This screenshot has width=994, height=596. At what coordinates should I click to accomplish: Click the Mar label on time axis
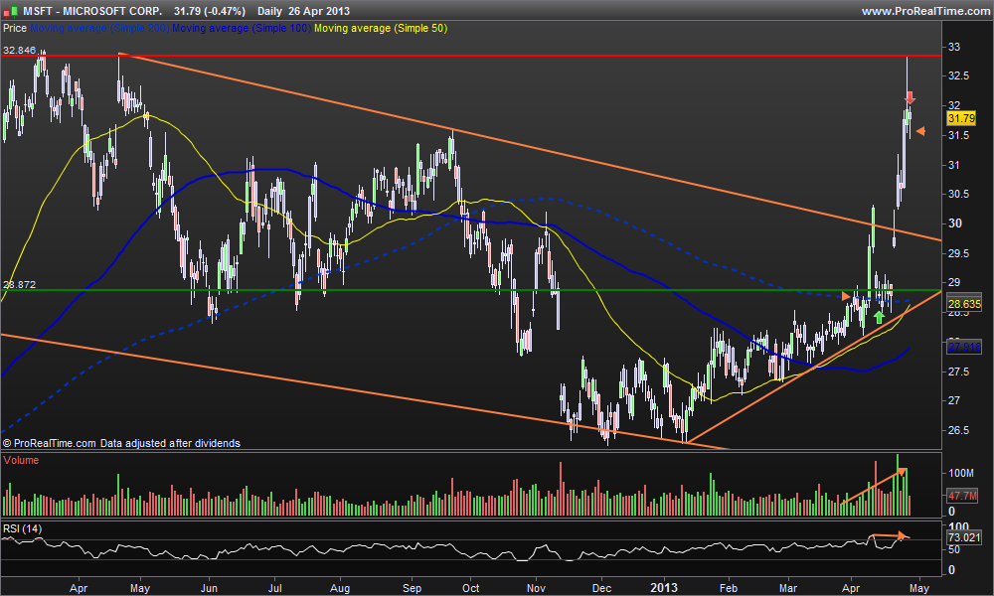[x=788, y=588]
